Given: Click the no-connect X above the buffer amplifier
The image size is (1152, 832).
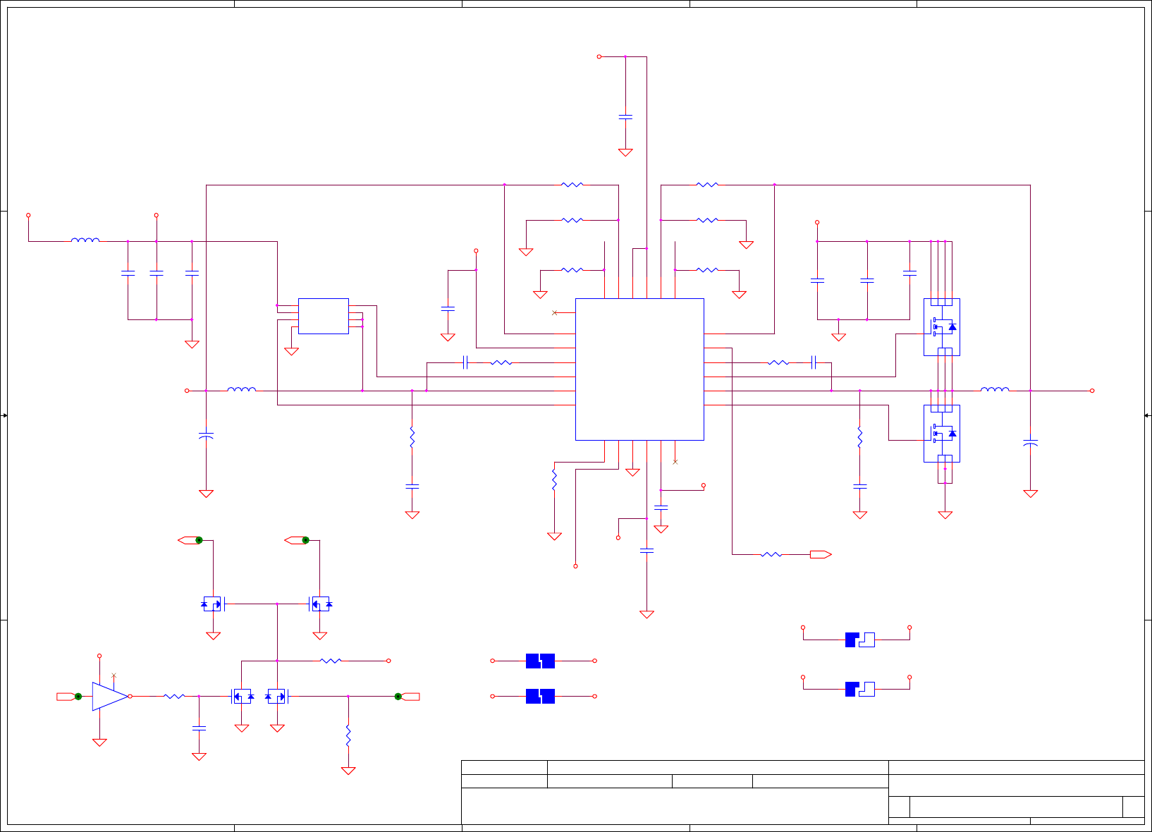Looking at the screenshot, I should point(114,675).
